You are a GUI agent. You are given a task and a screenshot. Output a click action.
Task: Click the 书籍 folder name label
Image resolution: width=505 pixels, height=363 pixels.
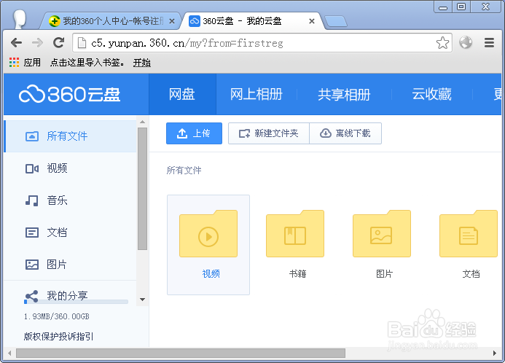297,274
